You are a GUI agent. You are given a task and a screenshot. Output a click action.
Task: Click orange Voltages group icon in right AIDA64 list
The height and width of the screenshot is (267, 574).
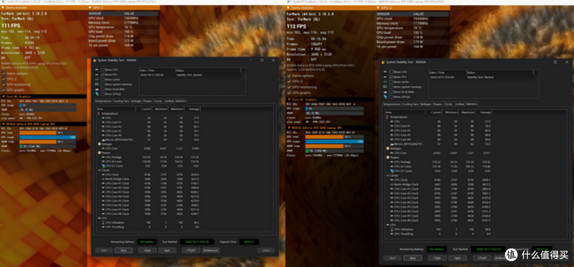click(387, 149)
